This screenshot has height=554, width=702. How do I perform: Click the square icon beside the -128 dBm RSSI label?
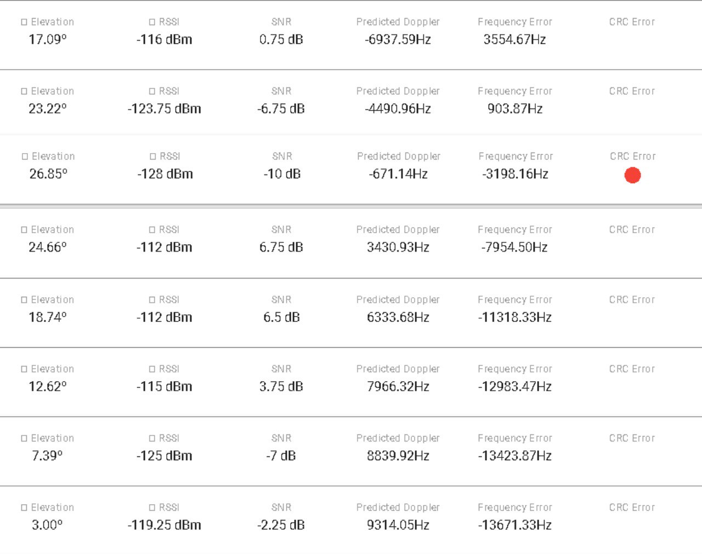(153, 156)
